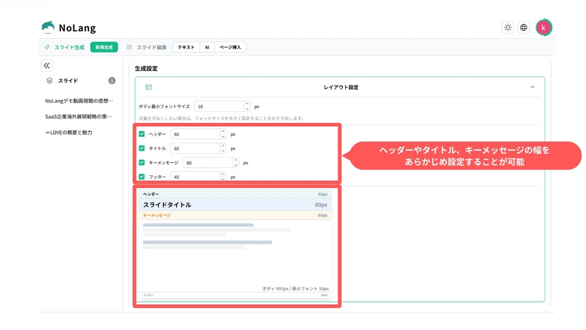
Task: Click the sparkle icon beside スライド生成
Action: pos(46,48)
